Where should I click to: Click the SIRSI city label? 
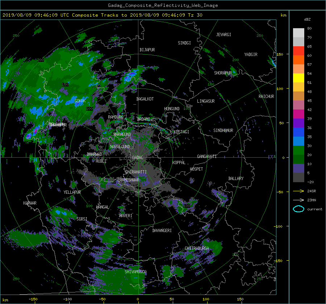[x=82, y=219]
